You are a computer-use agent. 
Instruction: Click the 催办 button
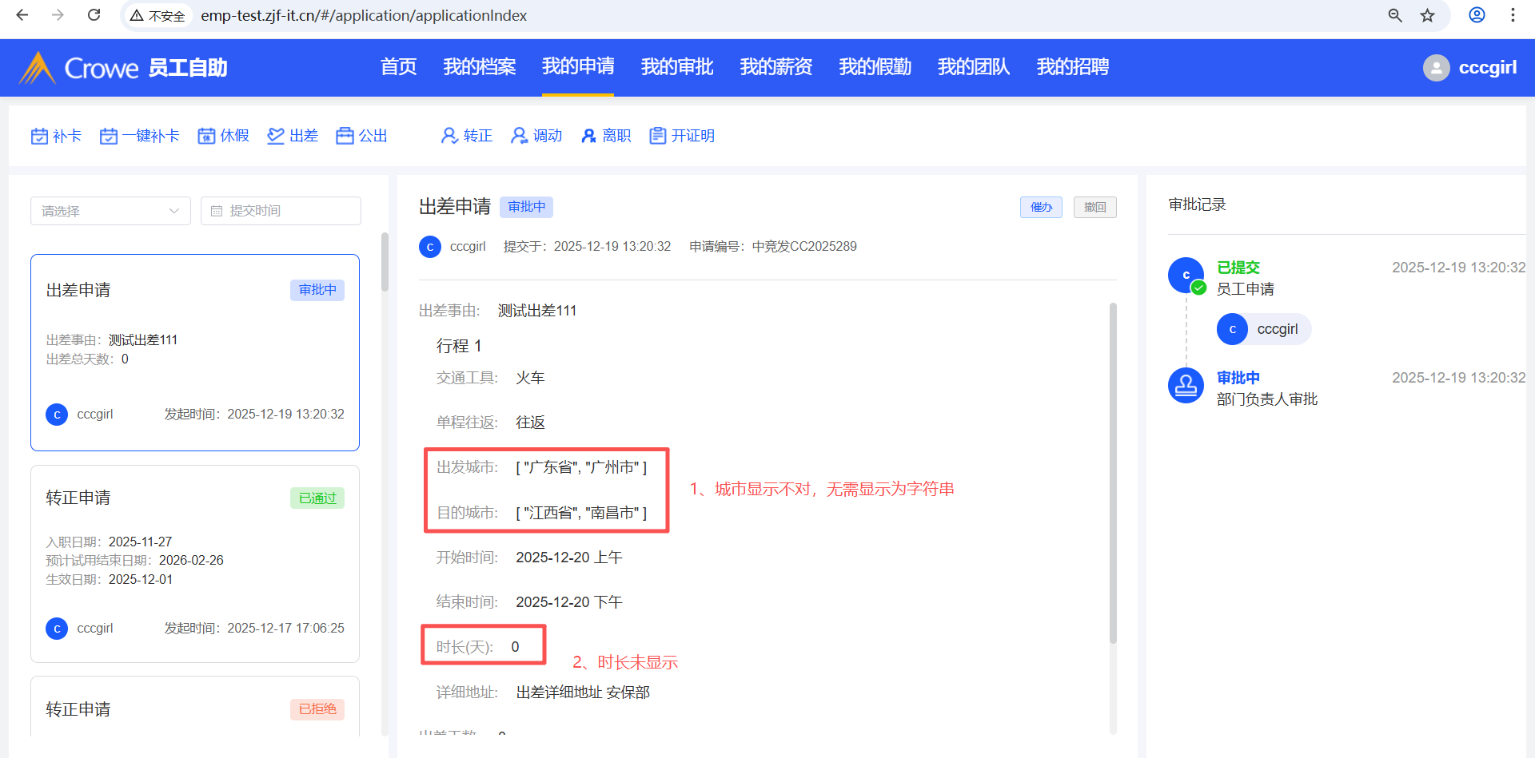(1041, 208)
